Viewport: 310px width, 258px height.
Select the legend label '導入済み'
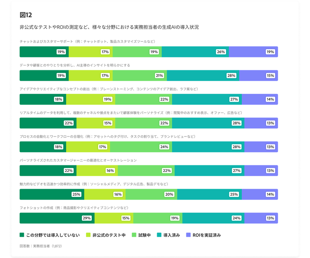tap(172, 235)
